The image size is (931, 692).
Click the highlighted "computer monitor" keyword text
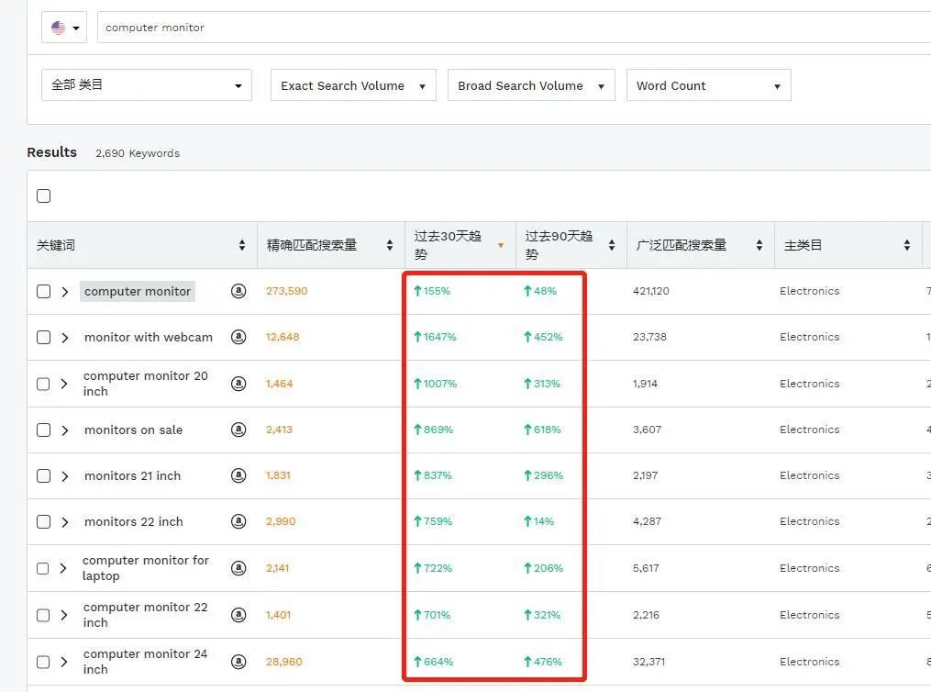pyautogui.click(x=137, y=291)
